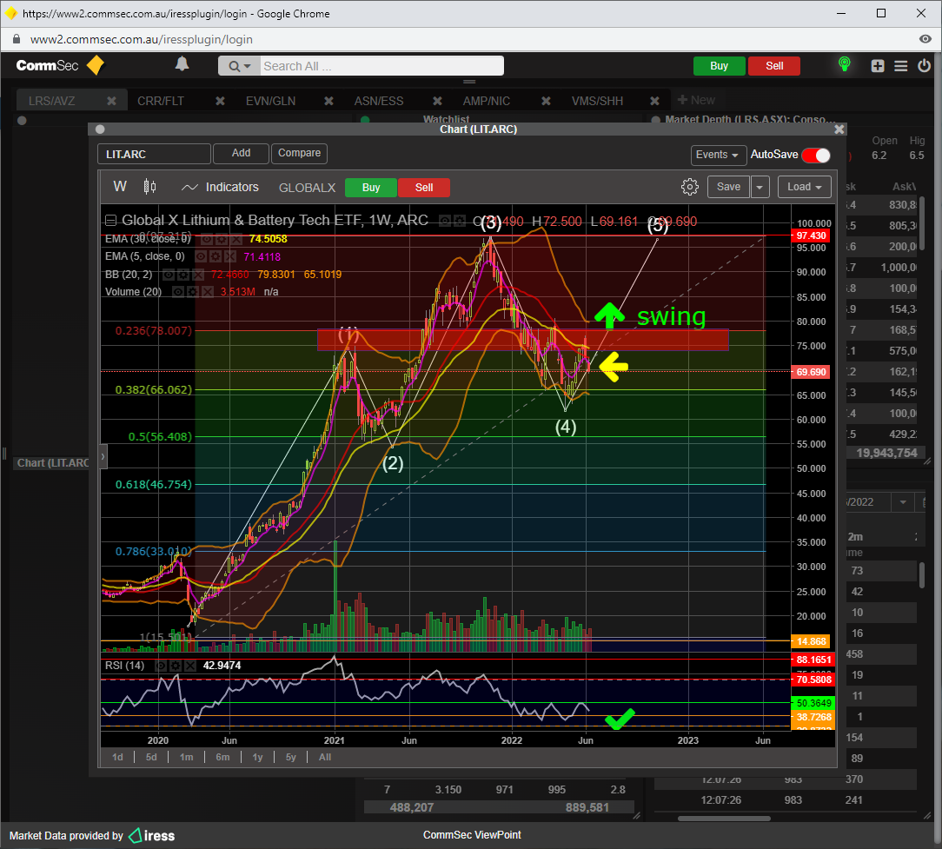Click the eye icon in address bar
This screenshot has height=849, width=942.
pos(925,39)
